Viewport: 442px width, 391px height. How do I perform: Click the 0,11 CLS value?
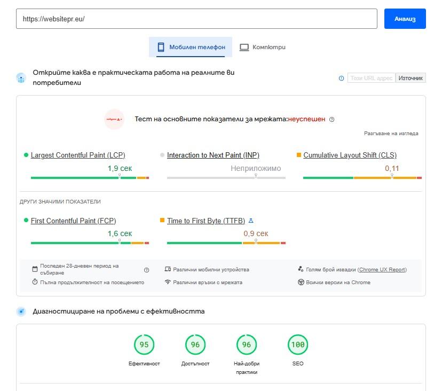point(392,168)
